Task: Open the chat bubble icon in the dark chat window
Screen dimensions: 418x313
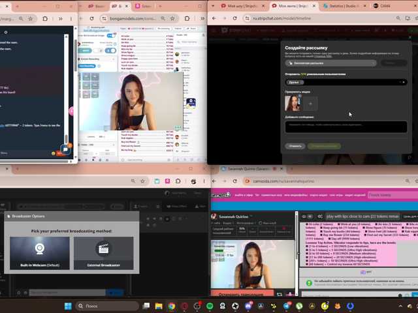Action: [65, 149]
